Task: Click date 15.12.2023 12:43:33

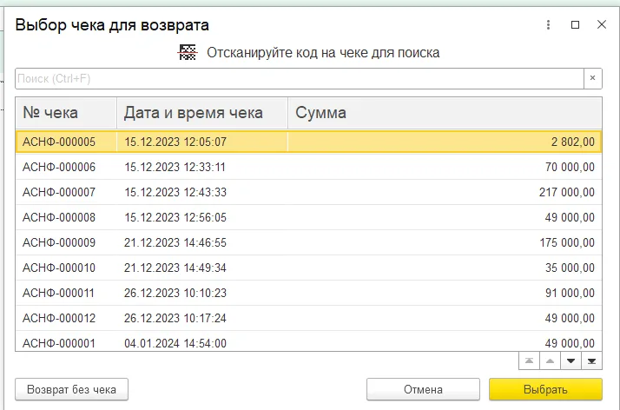Action: pos(175,193)
